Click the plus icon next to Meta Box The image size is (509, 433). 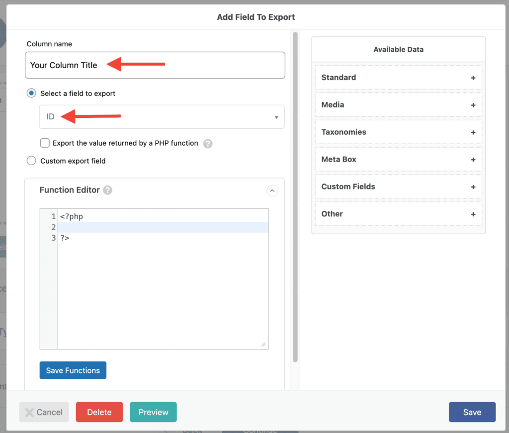coord(473,159)
